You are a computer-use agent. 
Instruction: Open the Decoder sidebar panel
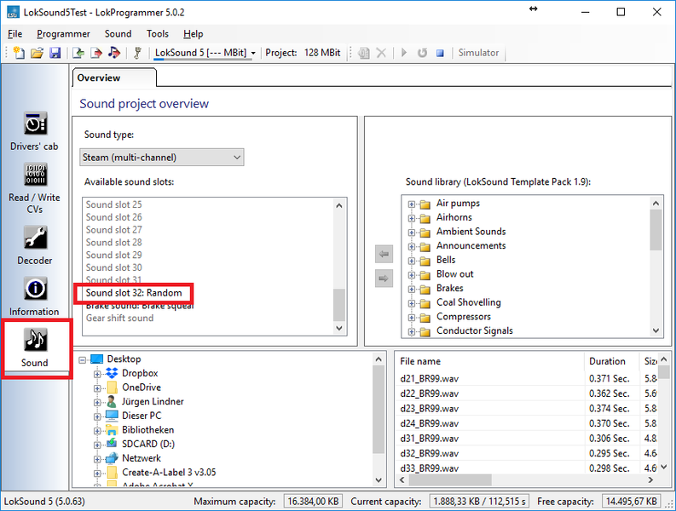34,245
